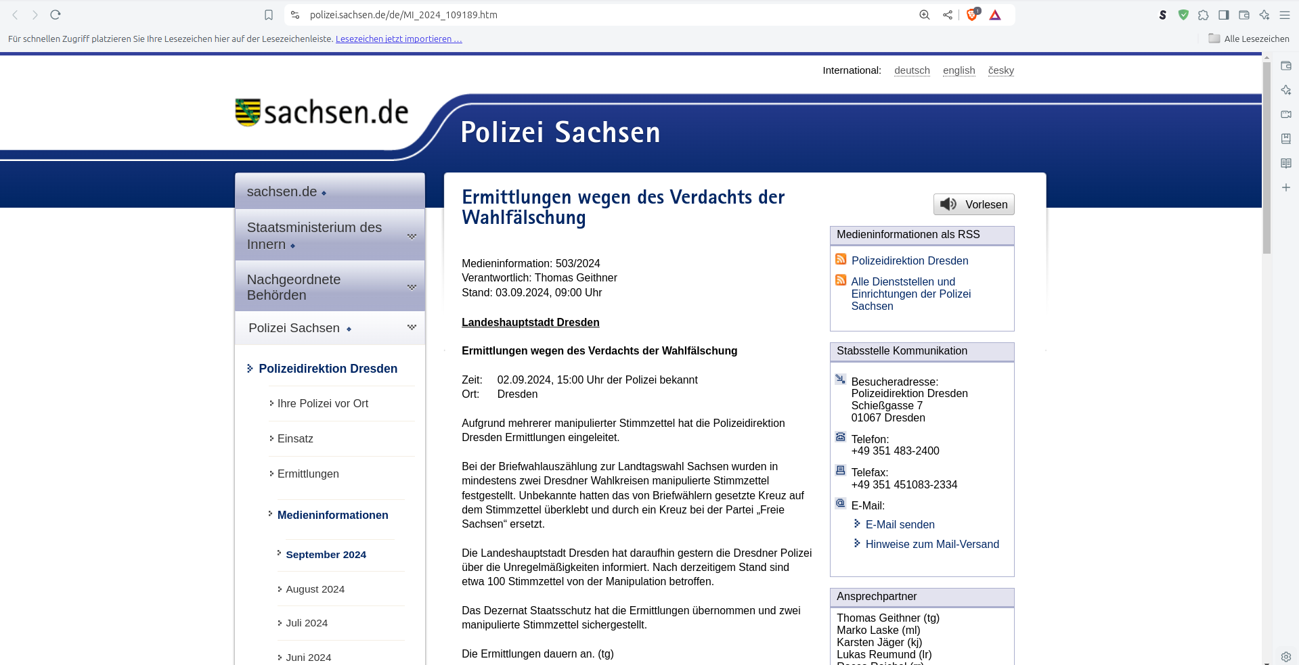Toggle the browser sidebar panel icon
Viewport: 1299px width, 665px height.
click(1224, 15)
